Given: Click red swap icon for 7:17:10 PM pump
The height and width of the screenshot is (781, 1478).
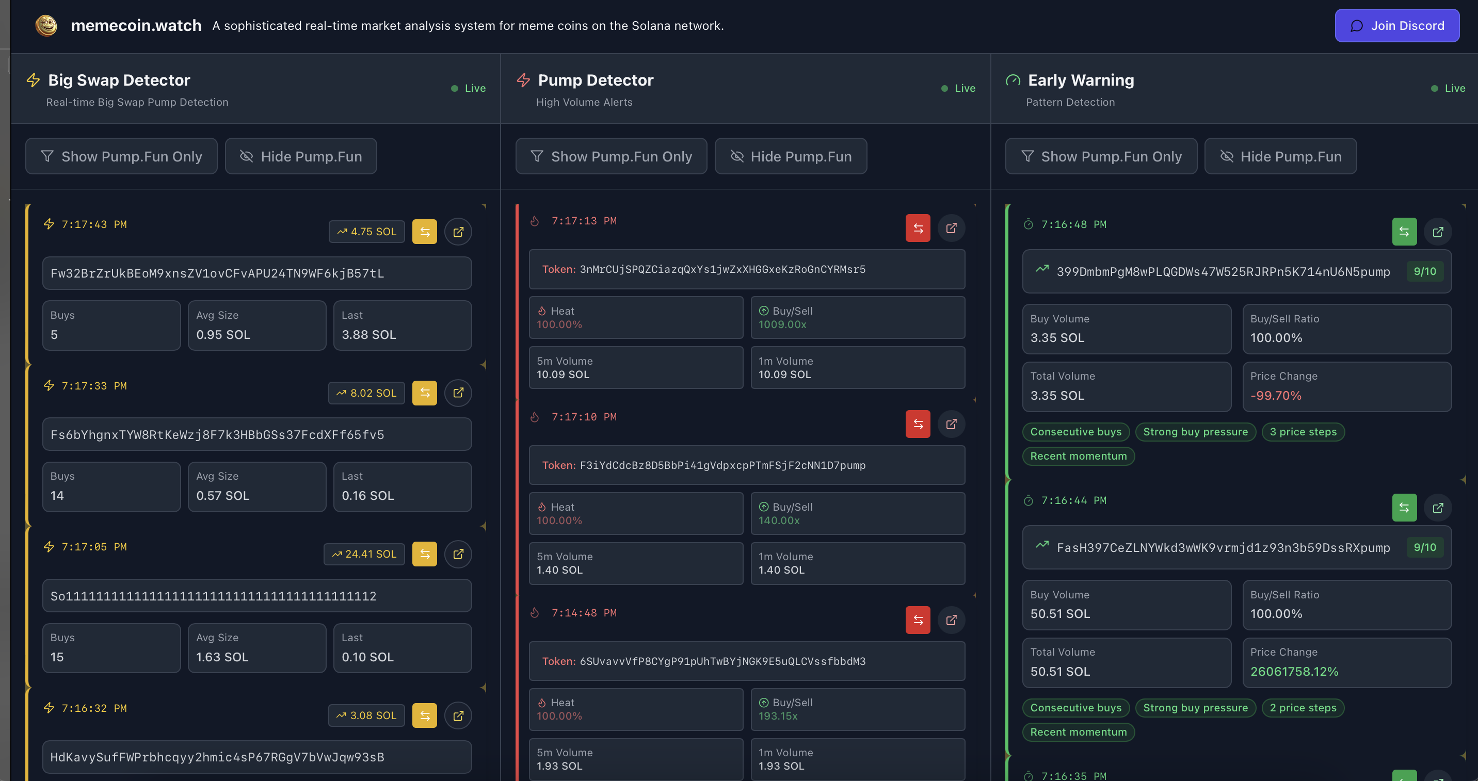Looking at the screenshot, I should click(918, 425).
